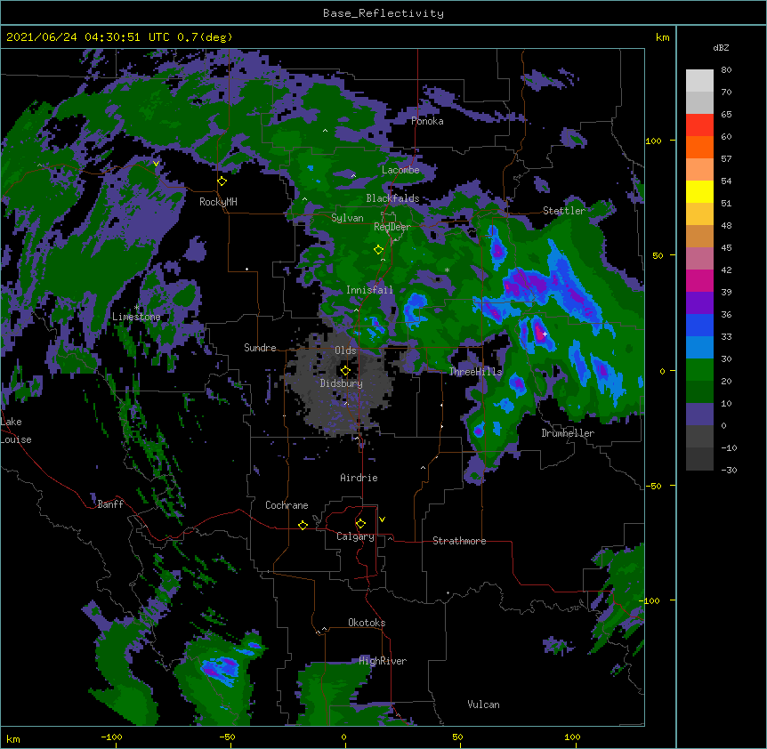This screenshot has width=767, height=749.
Task: Click the white plus in the magenta storm core
Action: pyautogui.click(x=545, y=334)
